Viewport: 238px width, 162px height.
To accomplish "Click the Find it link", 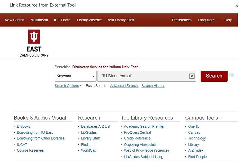I will (x=86, y=145).
